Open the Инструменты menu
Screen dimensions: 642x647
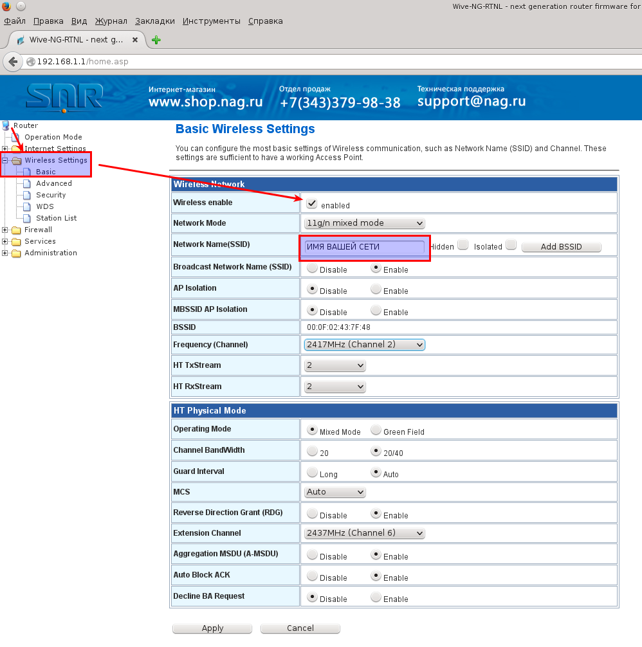tap(211, 21)
